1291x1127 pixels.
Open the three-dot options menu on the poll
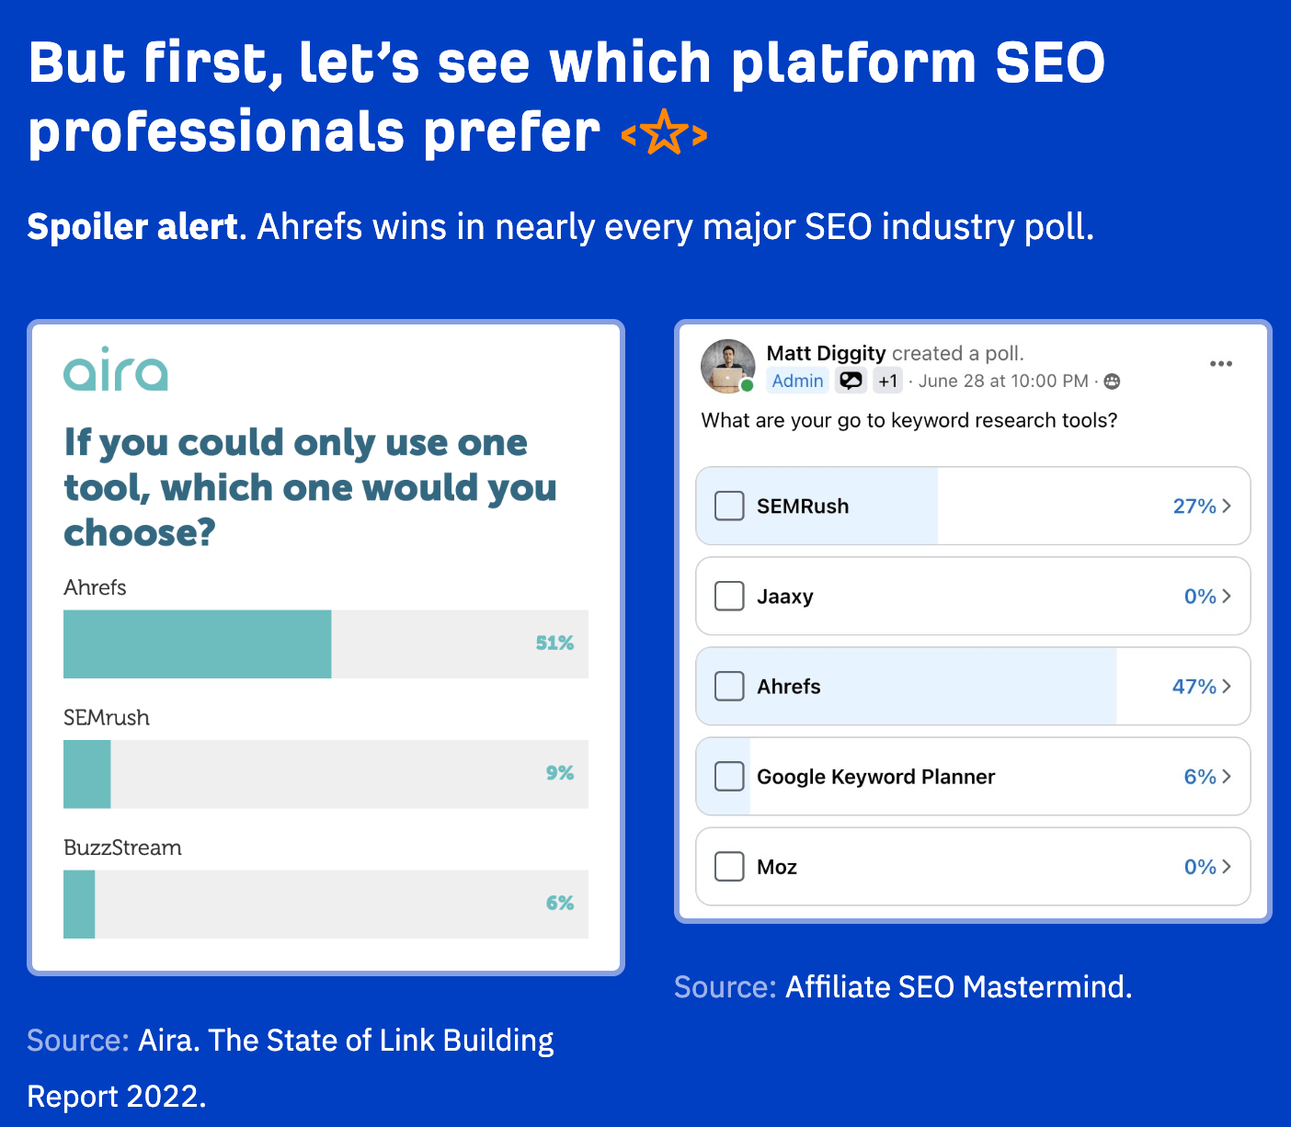click(x=1221, y=363)
